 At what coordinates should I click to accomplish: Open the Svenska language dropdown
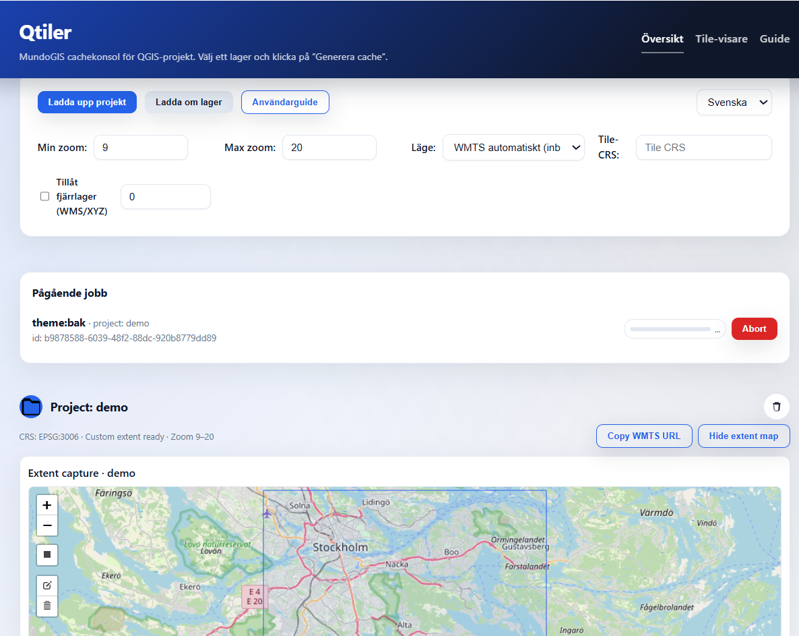tap(734, 103)
